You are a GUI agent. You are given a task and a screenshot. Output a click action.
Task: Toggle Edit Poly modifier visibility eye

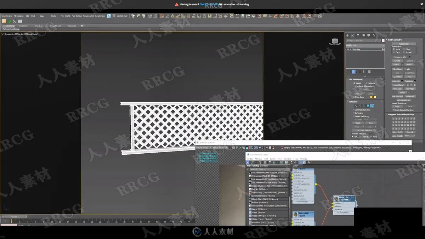coord(348,50)
